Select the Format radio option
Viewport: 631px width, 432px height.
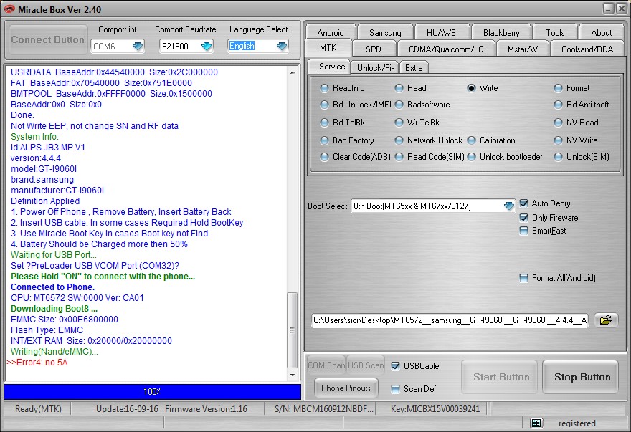[558, 88]
